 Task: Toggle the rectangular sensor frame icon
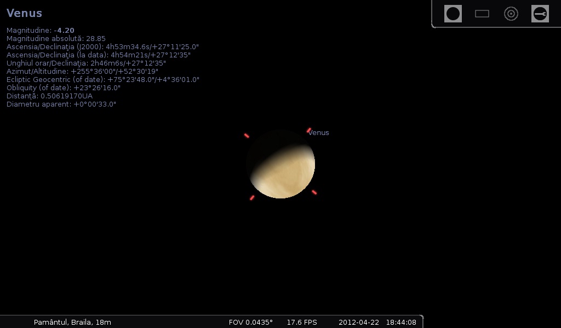pyautogui.click(x=482, y=14)
